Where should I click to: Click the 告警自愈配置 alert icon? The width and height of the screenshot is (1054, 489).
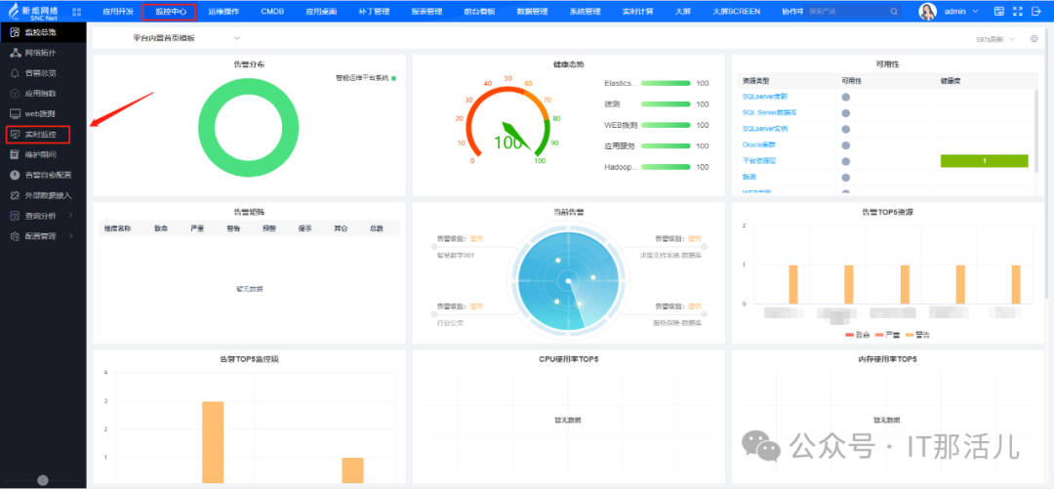pos(14,175)
